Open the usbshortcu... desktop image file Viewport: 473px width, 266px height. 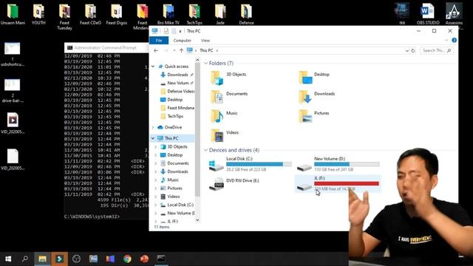(x=13, y=54)
